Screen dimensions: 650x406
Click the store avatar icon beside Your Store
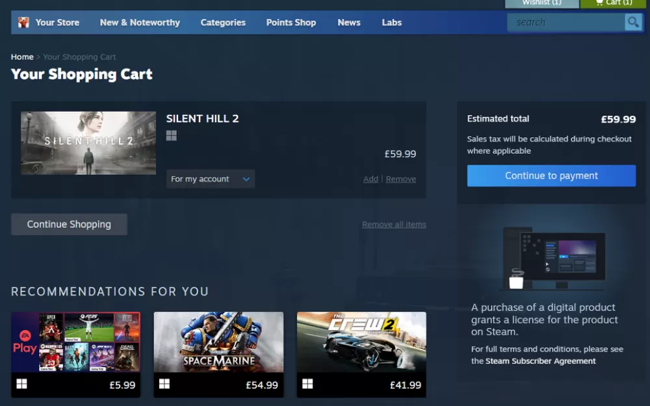click(23, 22)
